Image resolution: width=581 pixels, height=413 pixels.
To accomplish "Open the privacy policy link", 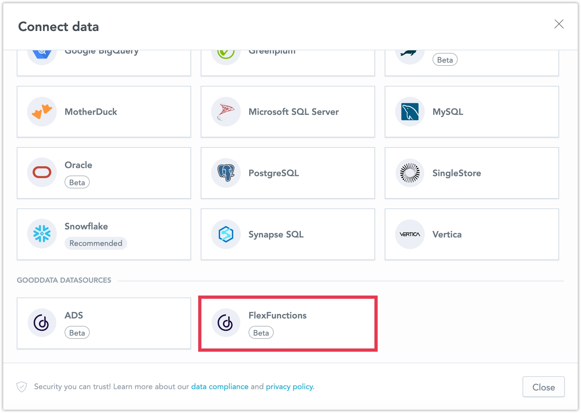I will click(x=290, y=387).
